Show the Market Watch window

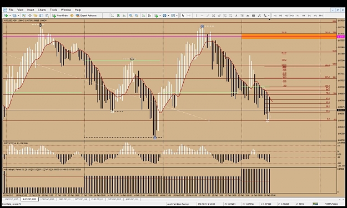click(24, 16)
